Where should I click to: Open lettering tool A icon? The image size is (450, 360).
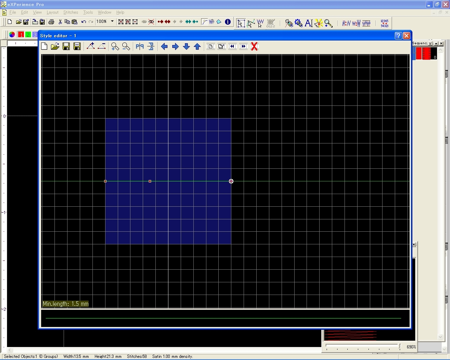tap(309, 23)
